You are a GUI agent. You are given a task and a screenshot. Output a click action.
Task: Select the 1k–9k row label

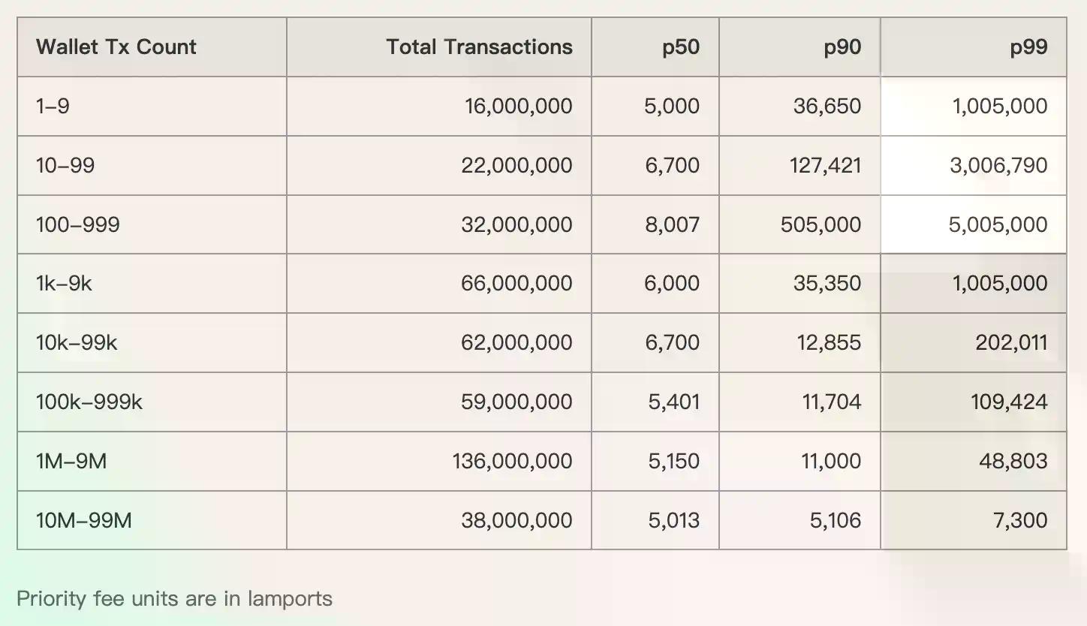64,283
